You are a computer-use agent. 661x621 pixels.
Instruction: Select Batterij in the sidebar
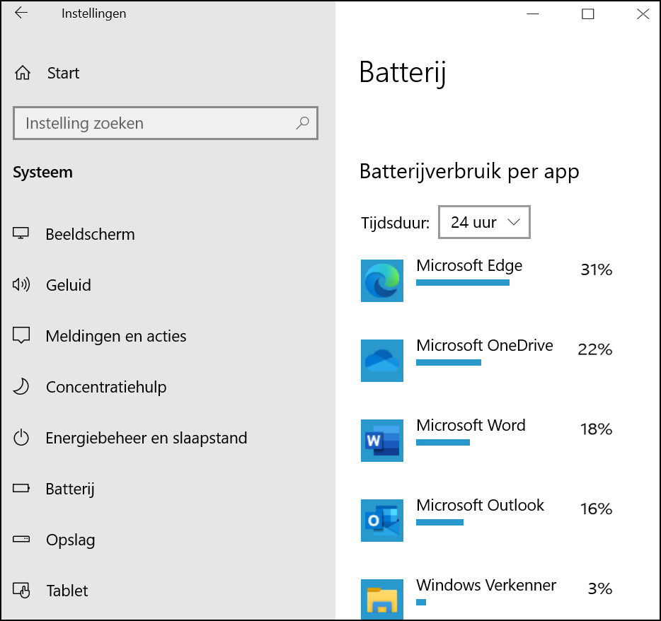[70, 489]
